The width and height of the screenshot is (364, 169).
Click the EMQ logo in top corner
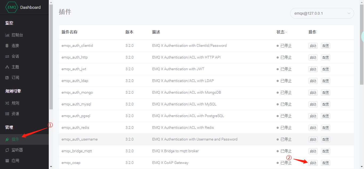click(11, 7)
